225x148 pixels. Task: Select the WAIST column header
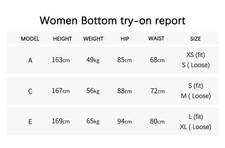[x=156, y=38]
